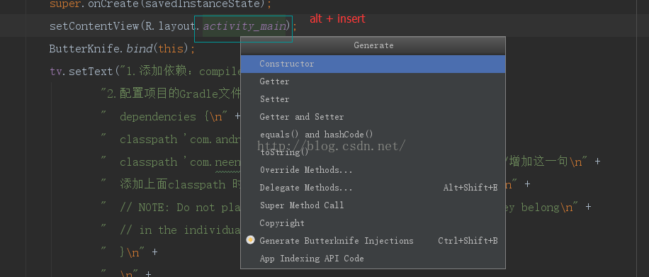The width and height of the screenshot is (649, 277).
Task: Click ButterKnife.bind(this) code line
Action: tap(122, 49)
